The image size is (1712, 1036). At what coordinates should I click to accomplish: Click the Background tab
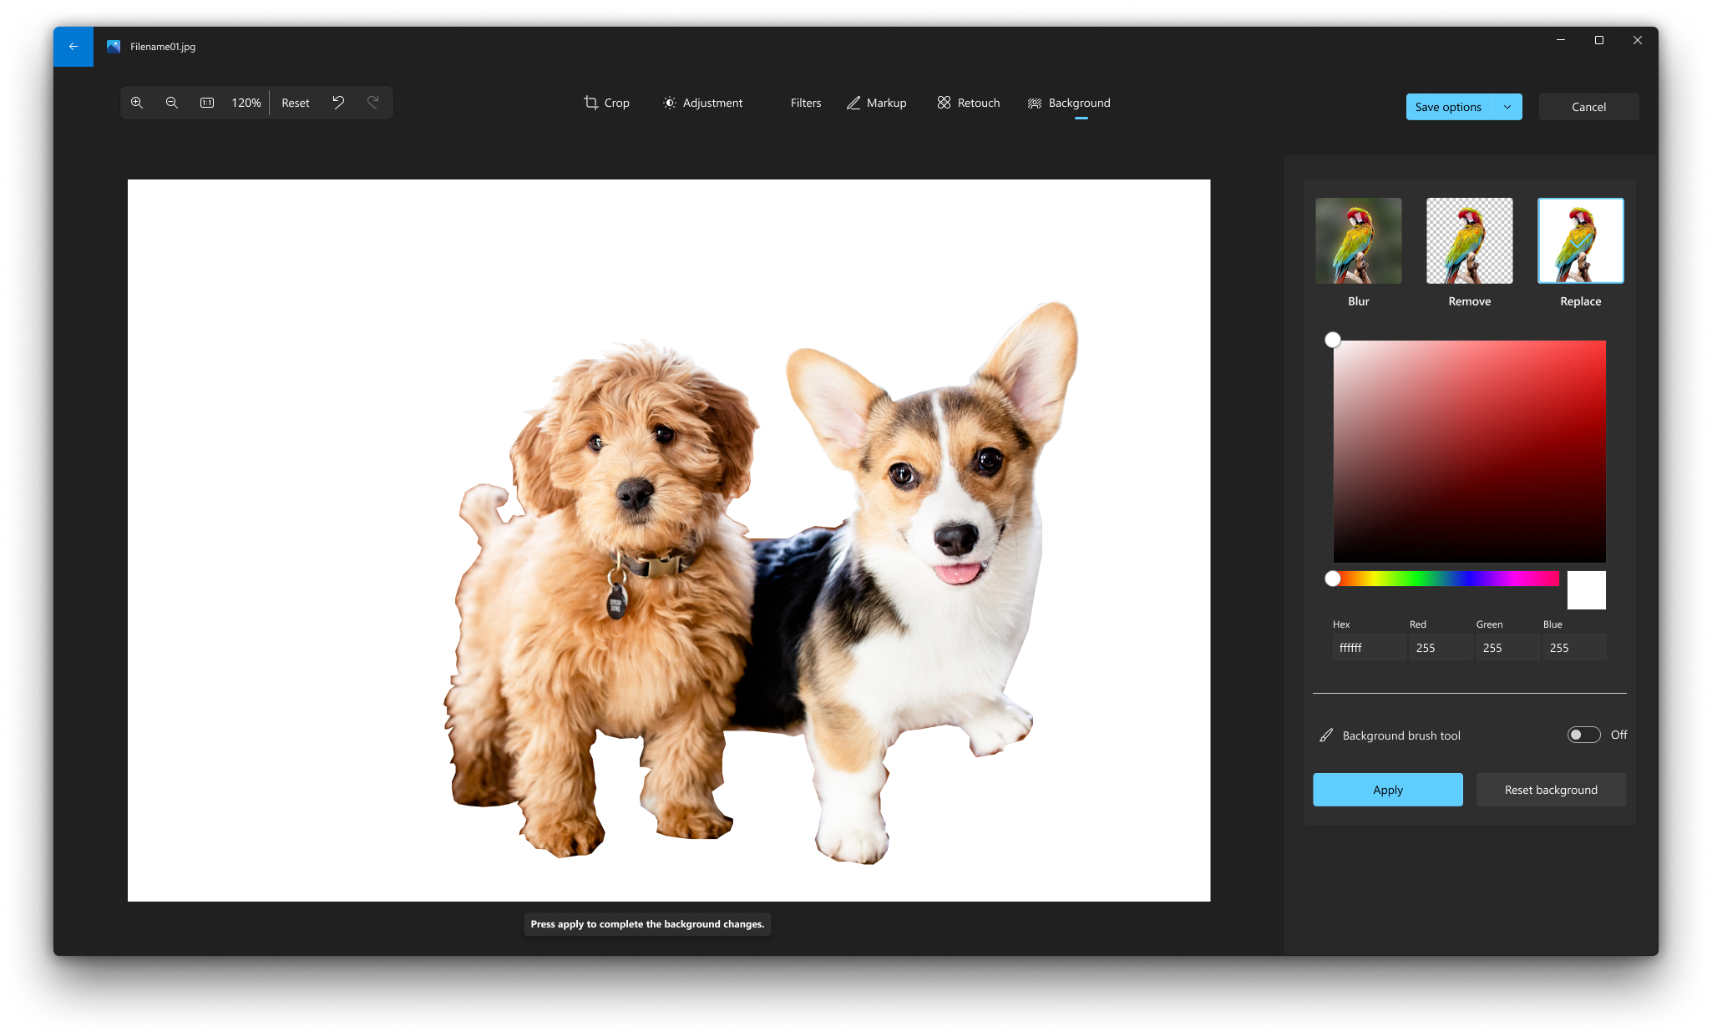pos(1069,103)
